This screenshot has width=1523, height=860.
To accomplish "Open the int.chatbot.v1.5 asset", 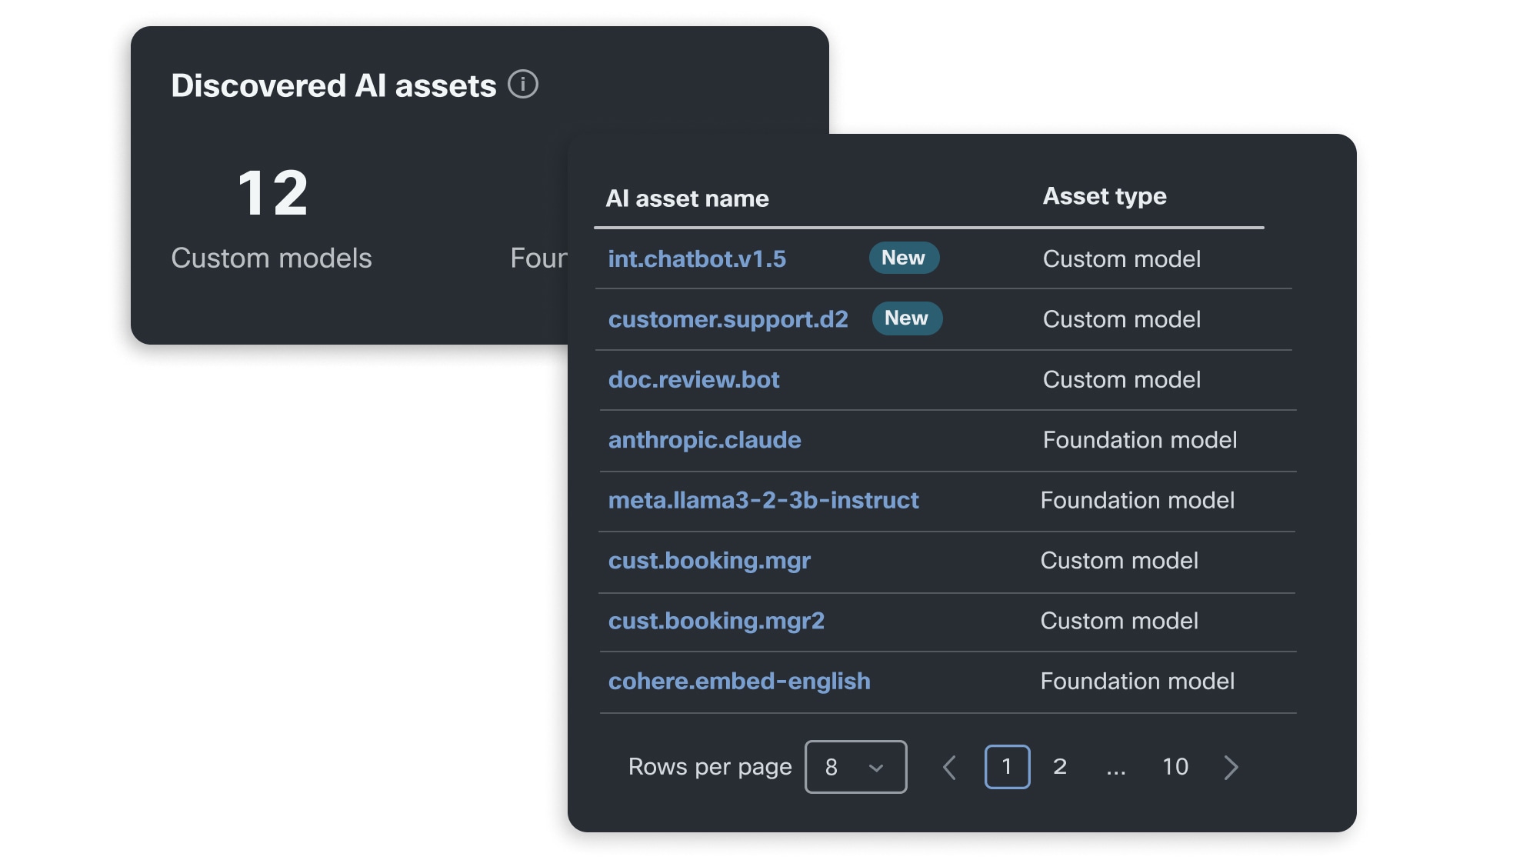I will pyautogui.click(x=697, y=259).
